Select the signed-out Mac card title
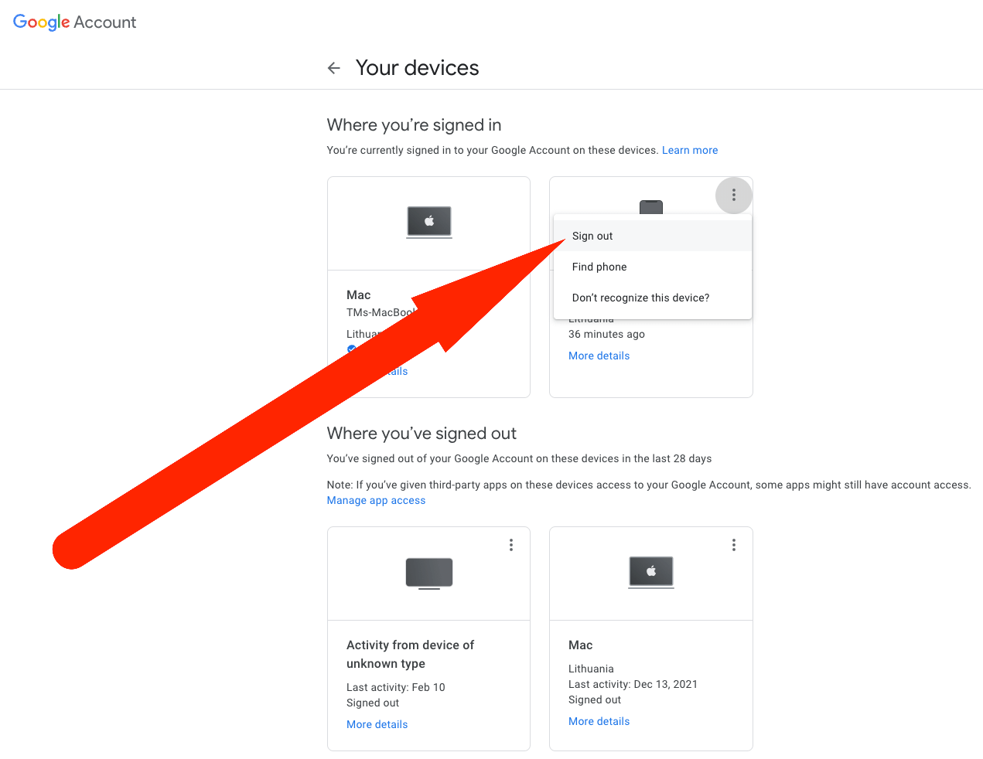Viewport: 983px width, 759px height. tap(581, 645)
